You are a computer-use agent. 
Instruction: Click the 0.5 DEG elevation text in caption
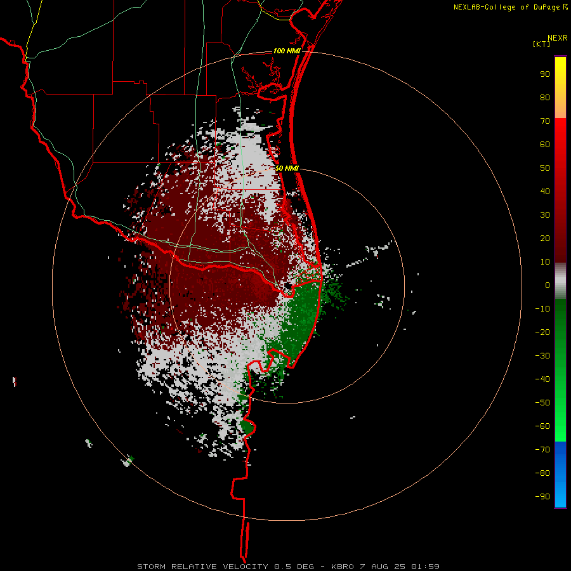pos(294,567)
